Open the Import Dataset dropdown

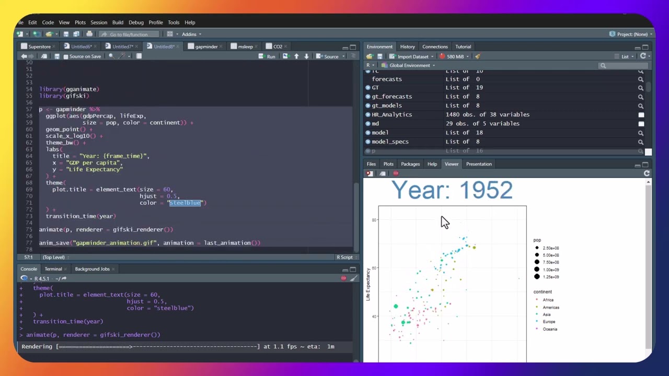(412, 56)
